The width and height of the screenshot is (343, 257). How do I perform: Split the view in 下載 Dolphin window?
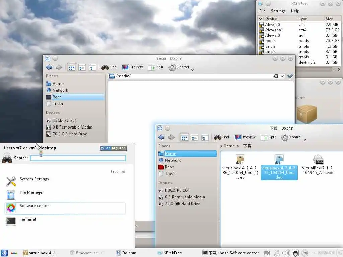tap(268, 137)
